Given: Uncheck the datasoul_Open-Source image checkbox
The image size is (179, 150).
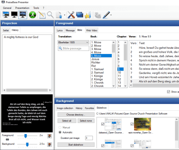Looking at the screenshot, I should click(x=103, y=124).
